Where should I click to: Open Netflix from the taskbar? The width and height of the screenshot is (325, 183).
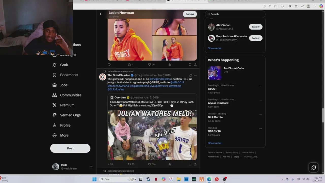click(x=156, y=179)
